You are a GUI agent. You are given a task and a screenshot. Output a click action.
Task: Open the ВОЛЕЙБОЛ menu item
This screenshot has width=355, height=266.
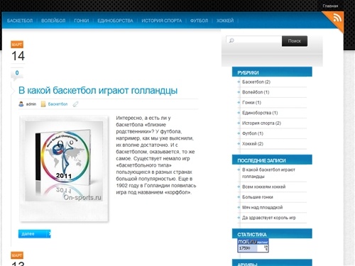coord(53,21)
